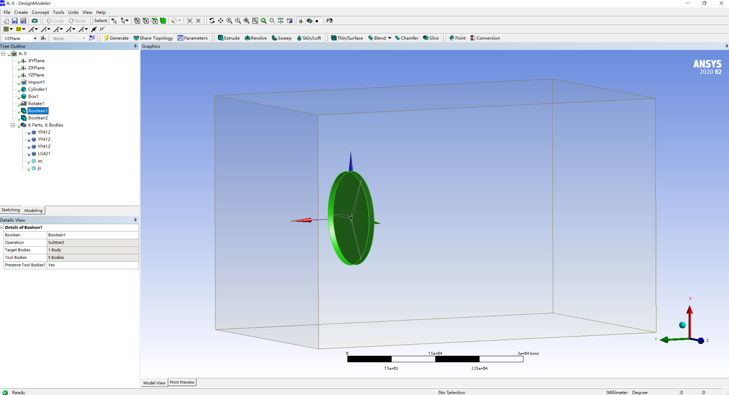Open the Concept menu
Image resolution: width=729 pixels, height=395 pixels.
40,12
